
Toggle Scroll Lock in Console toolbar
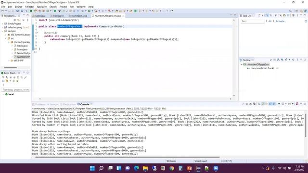click(x=263, y=104)
